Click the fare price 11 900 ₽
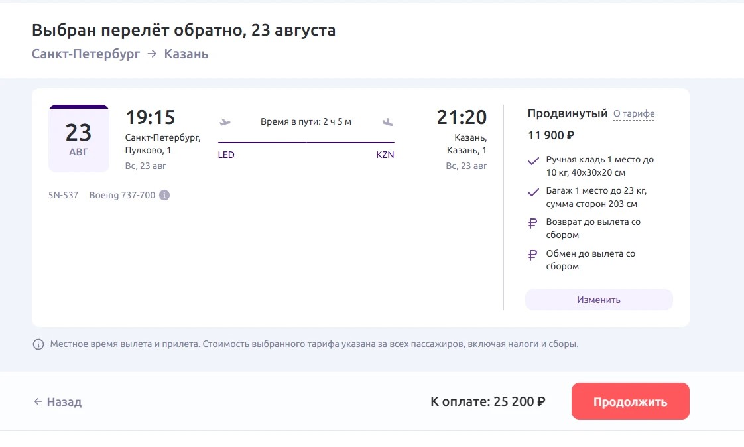 click(551, 135)
